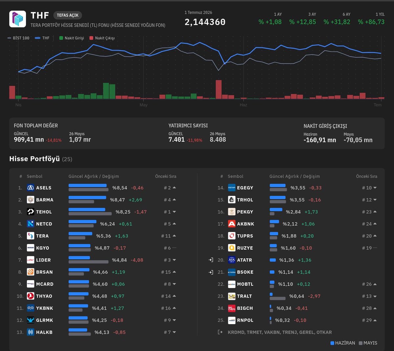Click the PEKGY rank-up arrow next to #23
This screenshot has width=394, height=351.
375,212
